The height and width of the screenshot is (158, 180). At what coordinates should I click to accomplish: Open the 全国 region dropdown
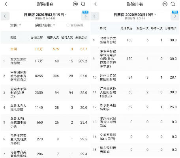(x=15, y=25)
